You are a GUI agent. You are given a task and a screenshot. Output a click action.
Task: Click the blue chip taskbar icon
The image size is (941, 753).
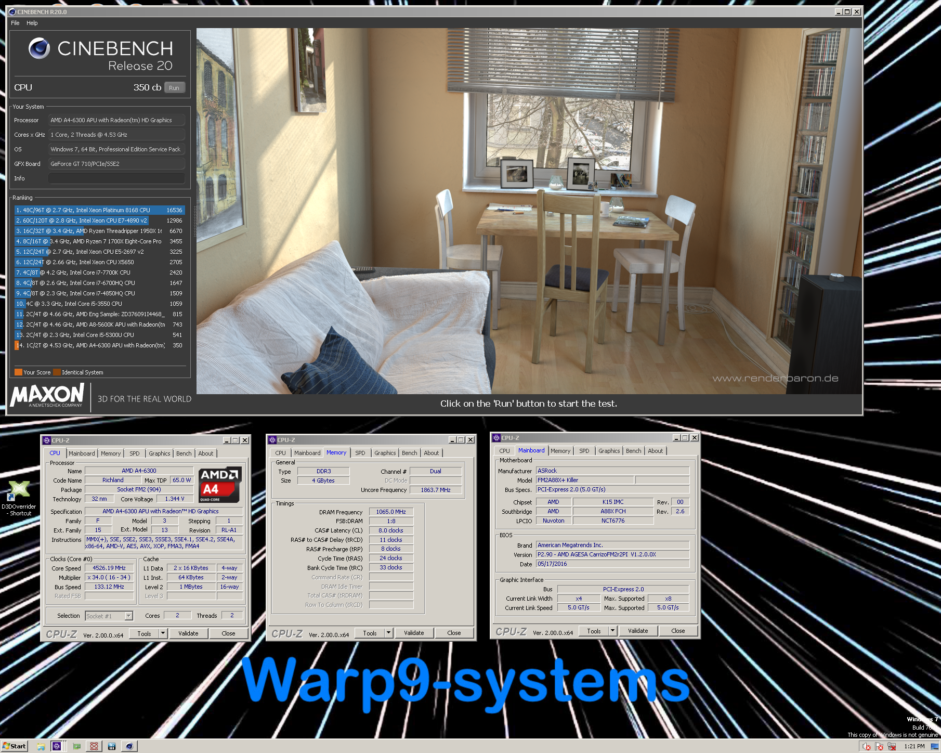(x=111, y=746)
